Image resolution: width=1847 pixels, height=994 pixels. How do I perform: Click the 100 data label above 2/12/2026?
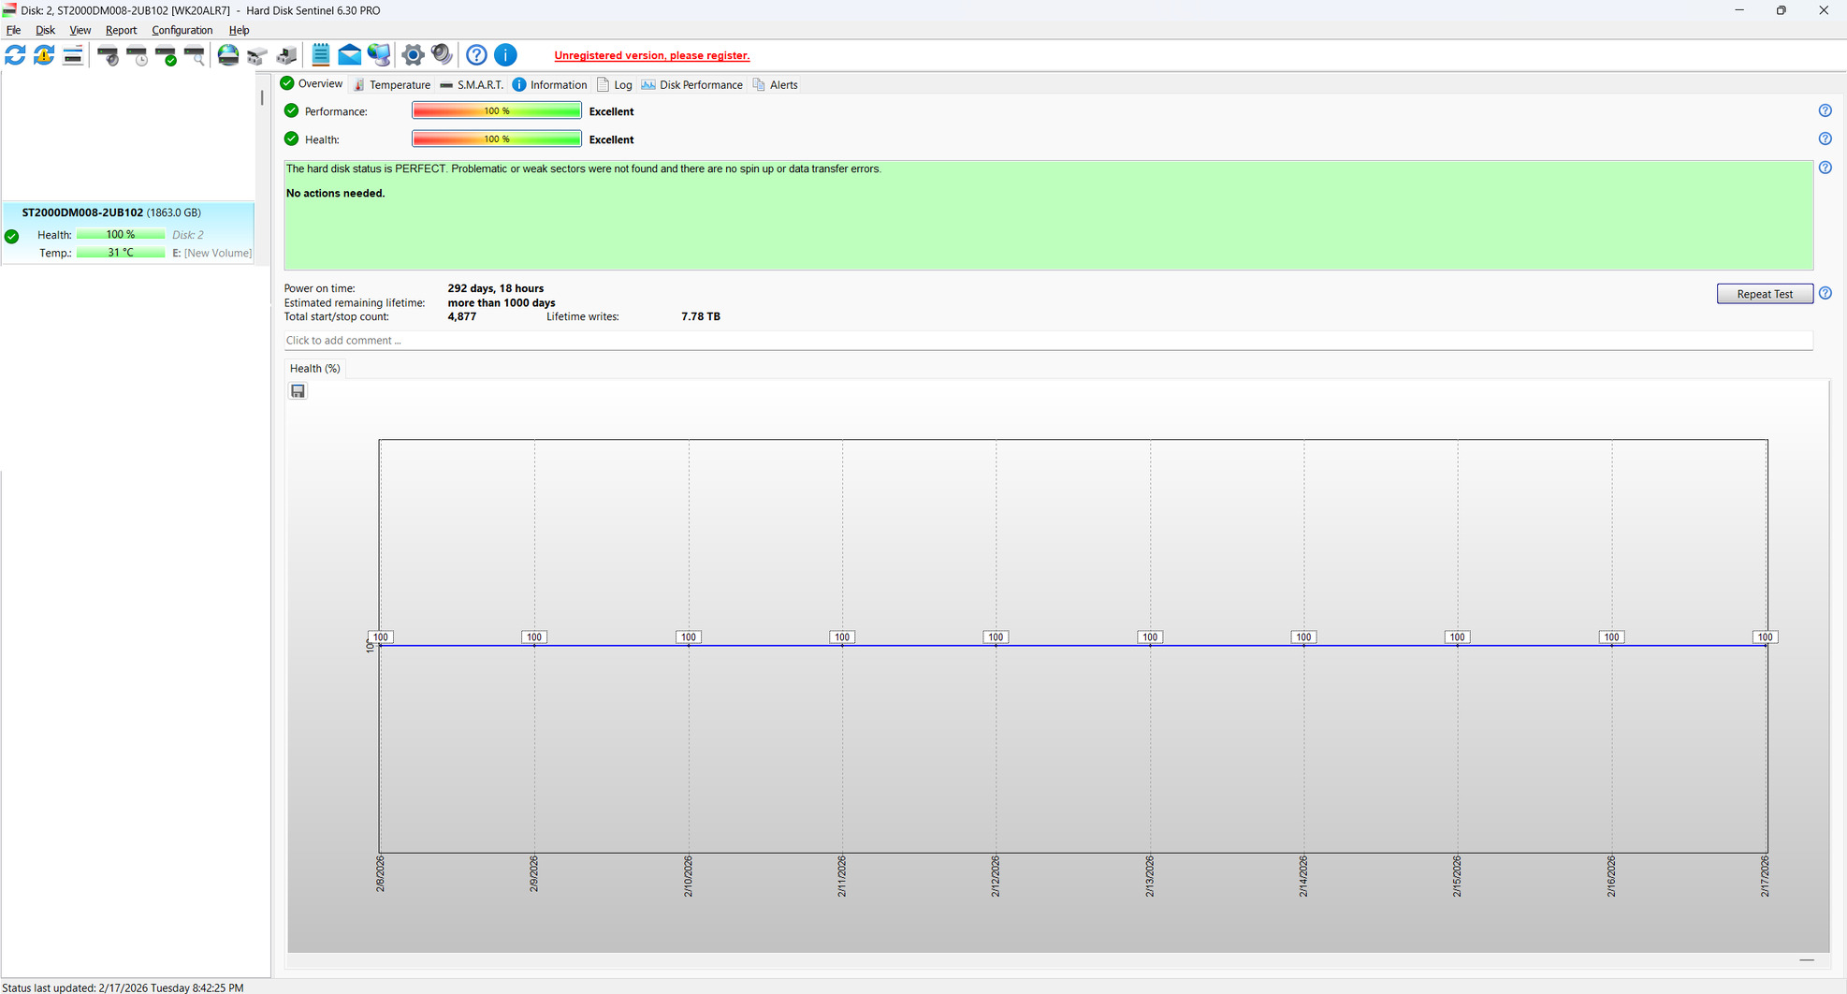[996, 637]
